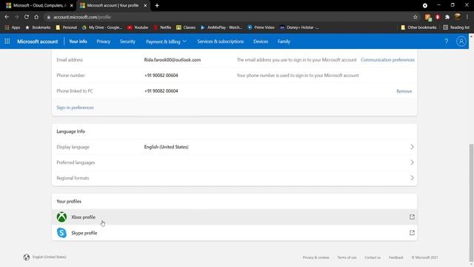The height and width of the screenshot is (267, 474).
Task: Click the Xbox logo icon
Action: (x=61, y=217)
